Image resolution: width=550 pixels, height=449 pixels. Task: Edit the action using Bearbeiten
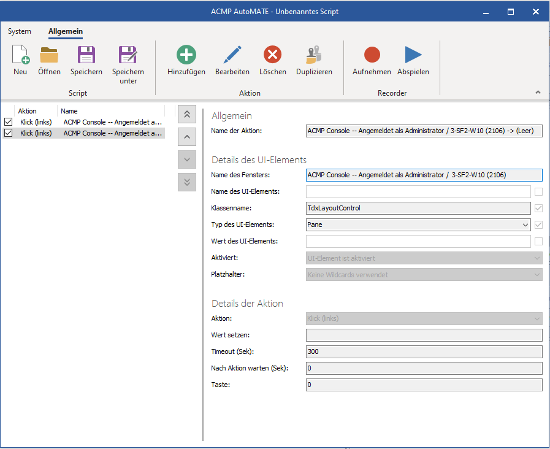(x=232, y=59)
